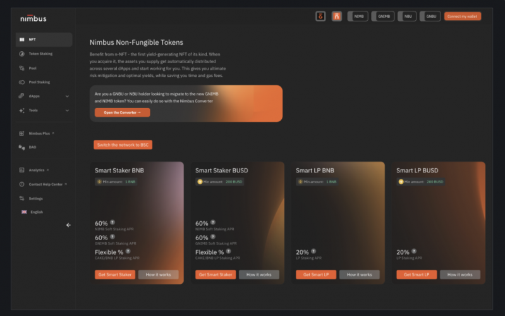
Task: Open Nimbus Plus external link
Action: (41, 133)
